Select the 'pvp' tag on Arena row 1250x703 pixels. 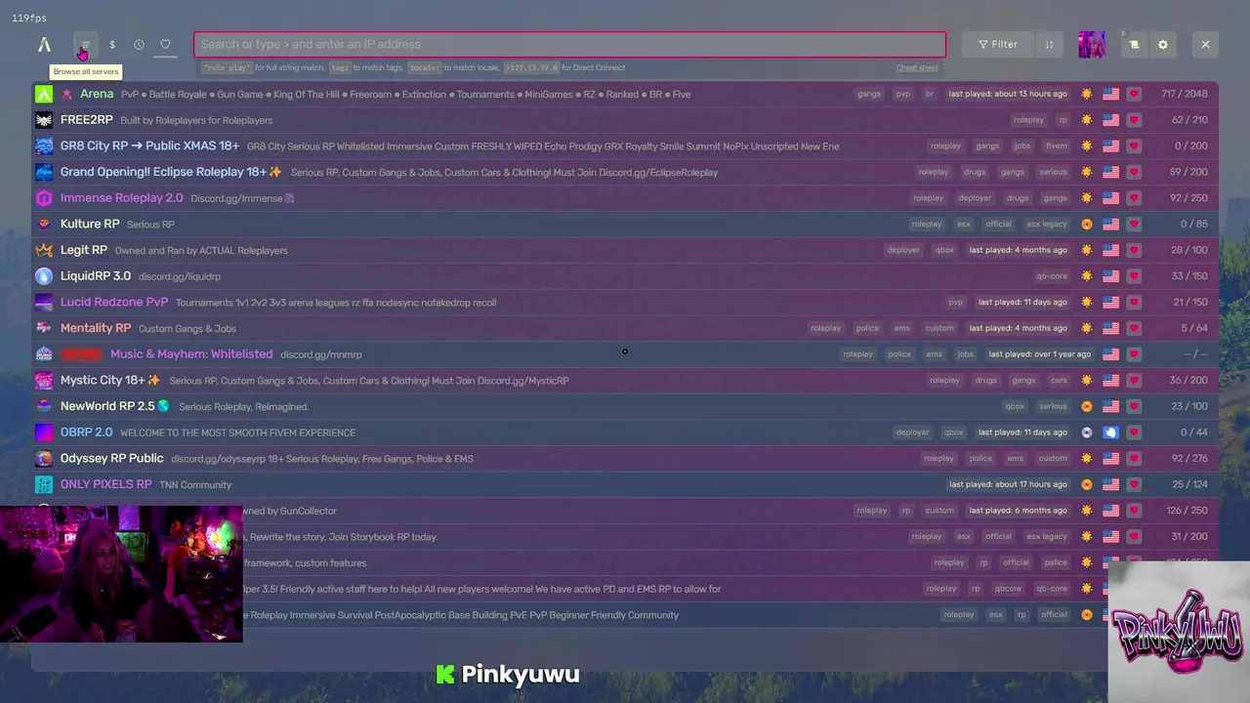(x=903, y=94)
